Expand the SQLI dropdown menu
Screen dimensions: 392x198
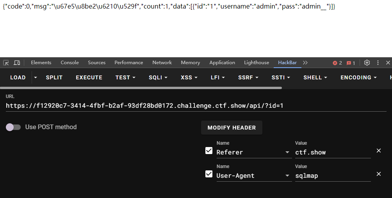[x=158, y=77]
